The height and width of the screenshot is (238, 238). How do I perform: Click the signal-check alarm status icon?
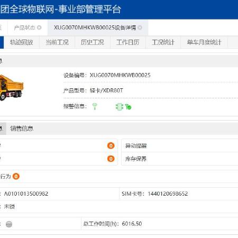tap(128, 107)
